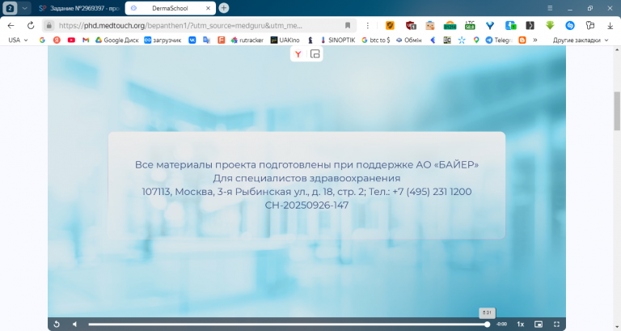
Task: Go back to the previous page
Action: point(11,25)
